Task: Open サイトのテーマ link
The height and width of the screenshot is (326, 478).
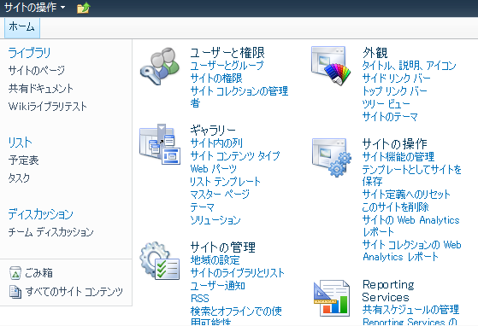Action: click(390, 116)
